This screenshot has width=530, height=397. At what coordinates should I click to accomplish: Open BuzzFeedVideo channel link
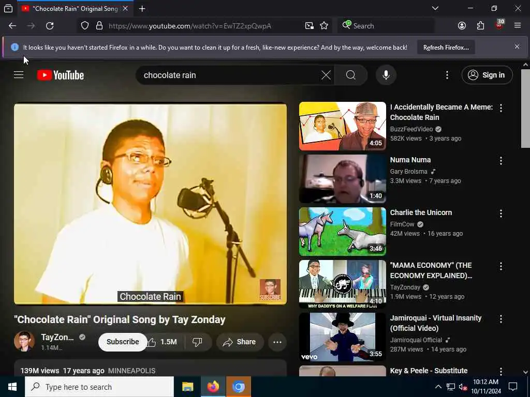tap(411, 129)
